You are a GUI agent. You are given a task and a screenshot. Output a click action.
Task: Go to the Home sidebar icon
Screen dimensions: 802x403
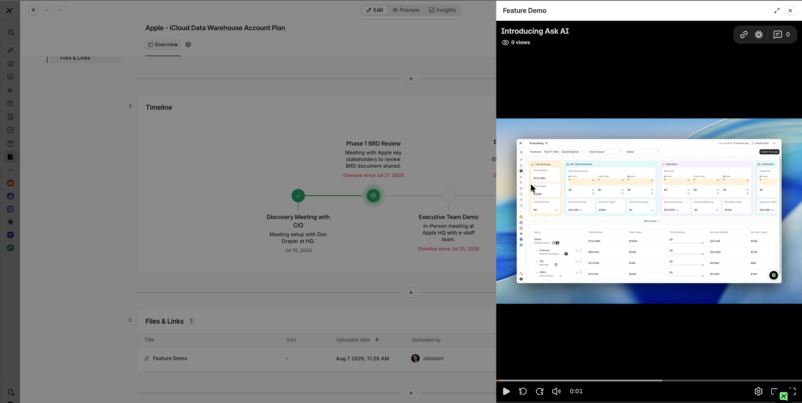(11, 63)
